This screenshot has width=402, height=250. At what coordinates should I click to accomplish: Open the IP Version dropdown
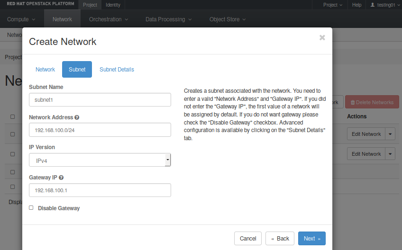click(x=100, y=160)
